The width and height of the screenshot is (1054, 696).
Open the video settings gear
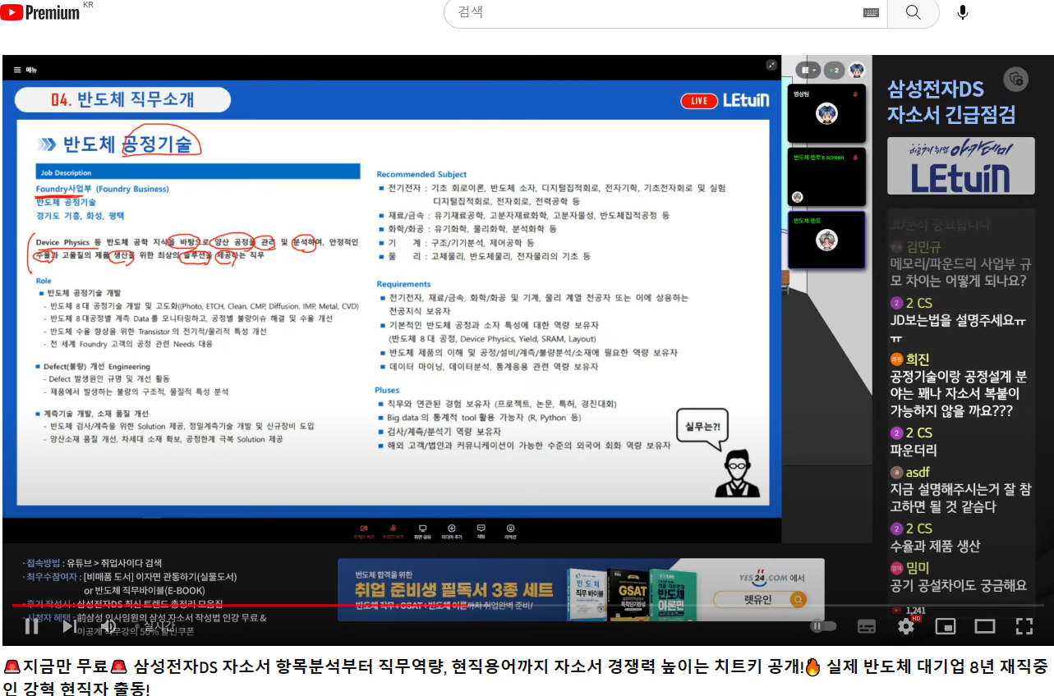(x=906, y=626)
